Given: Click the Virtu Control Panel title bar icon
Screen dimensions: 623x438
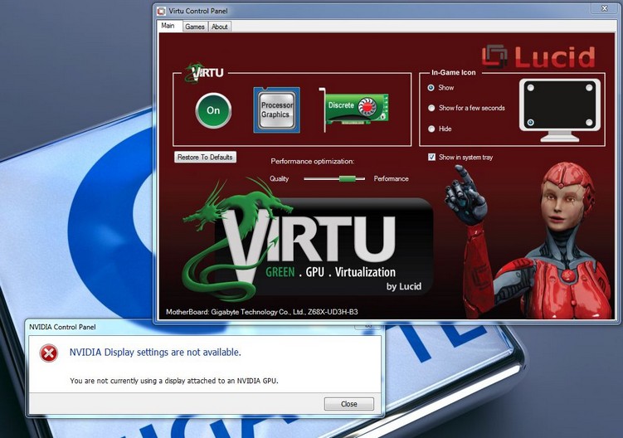Looking at the screenshot, I should pyautogui.click(x=161, y=11).
